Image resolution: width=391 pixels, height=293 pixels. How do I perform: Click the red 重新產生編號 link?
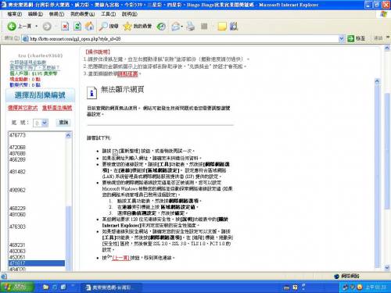57,108
